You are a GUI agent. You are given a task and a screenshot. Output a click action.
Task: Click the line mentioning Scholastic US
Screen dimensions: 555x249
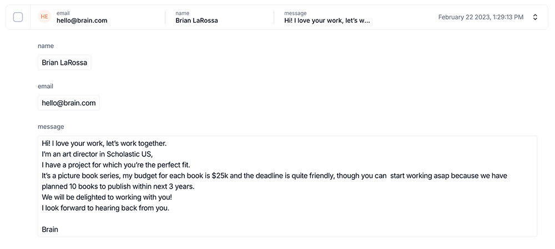[97, 154]
